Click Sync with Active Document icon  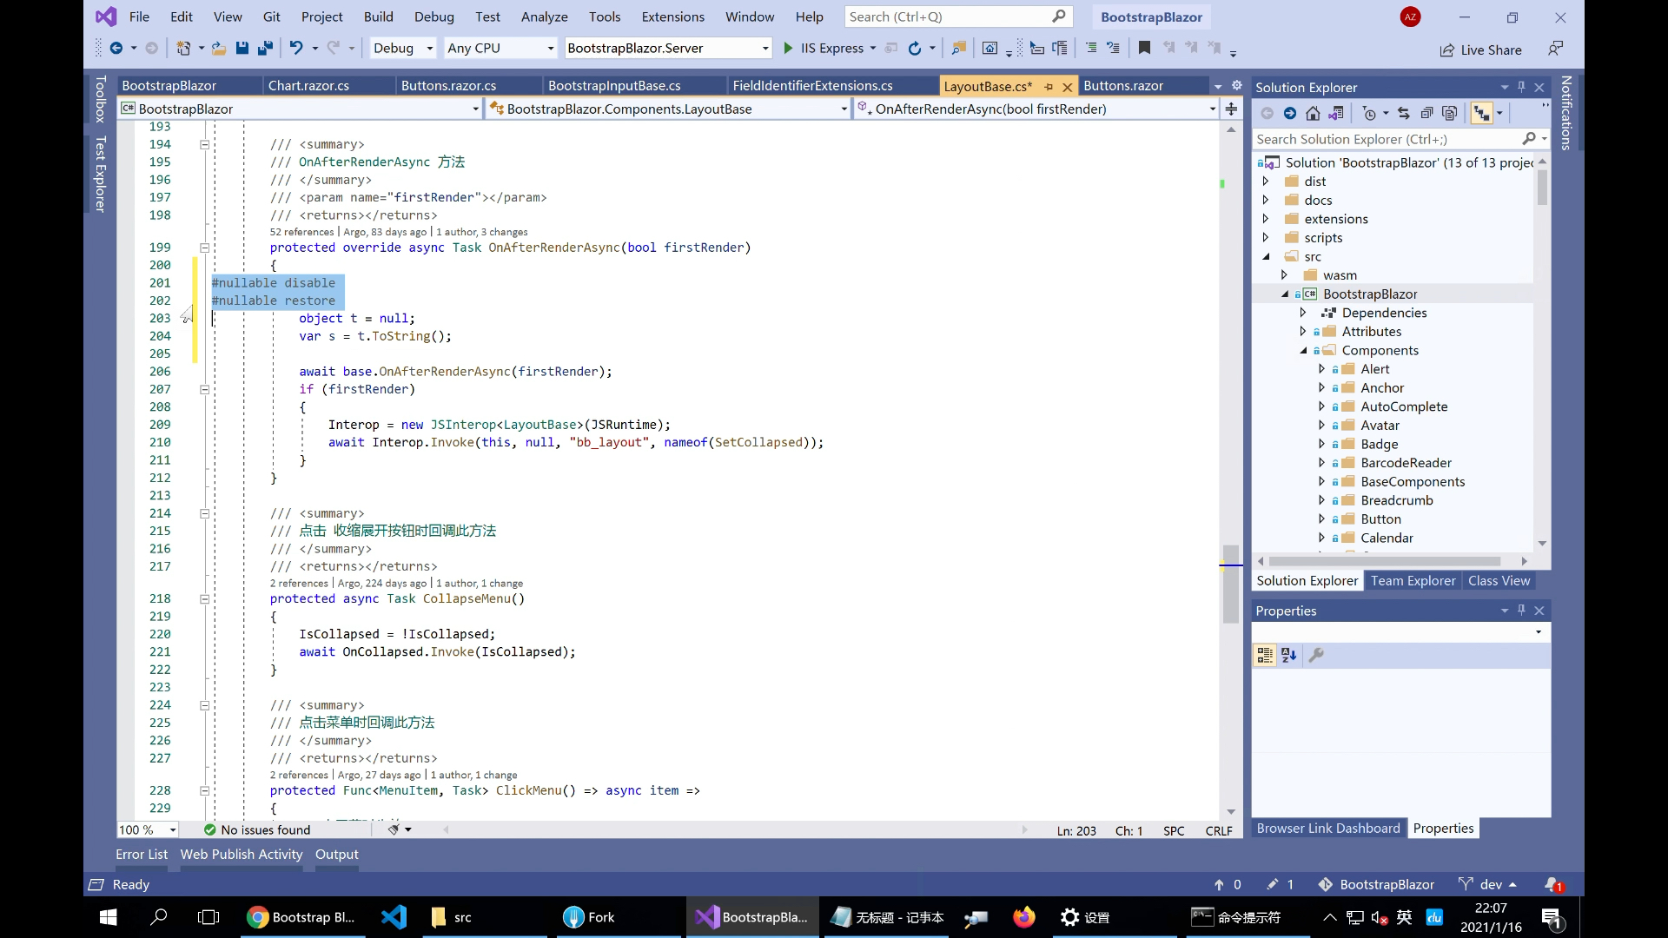[1404, 113]
